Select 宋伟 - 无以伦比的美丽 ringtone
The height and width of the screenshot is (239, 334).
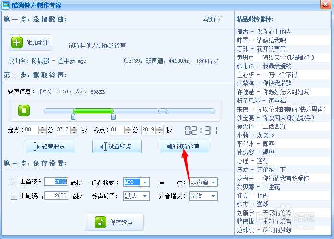(282, 109)
